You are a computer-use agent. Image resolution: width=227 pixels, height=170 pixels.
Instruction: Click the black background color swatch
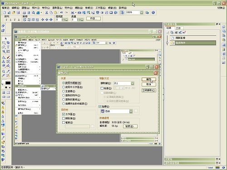coord(8,83)
